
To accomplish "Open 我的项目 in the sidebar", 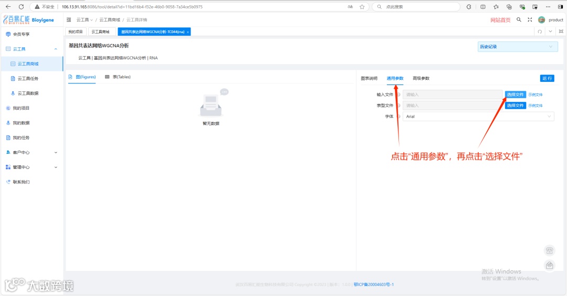I will (x=32, y=108).
